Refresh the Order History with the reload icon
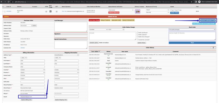 [213, 48]
